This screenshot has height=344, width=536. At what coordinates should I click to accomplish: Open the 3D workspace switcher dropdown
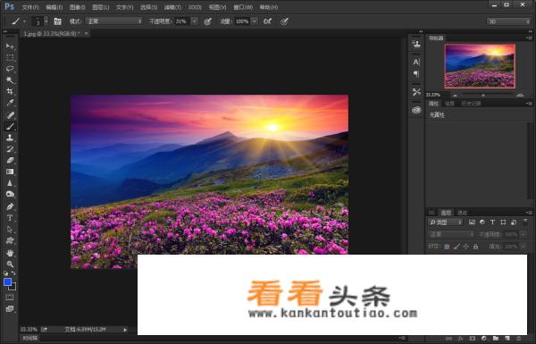pos(508,21)
